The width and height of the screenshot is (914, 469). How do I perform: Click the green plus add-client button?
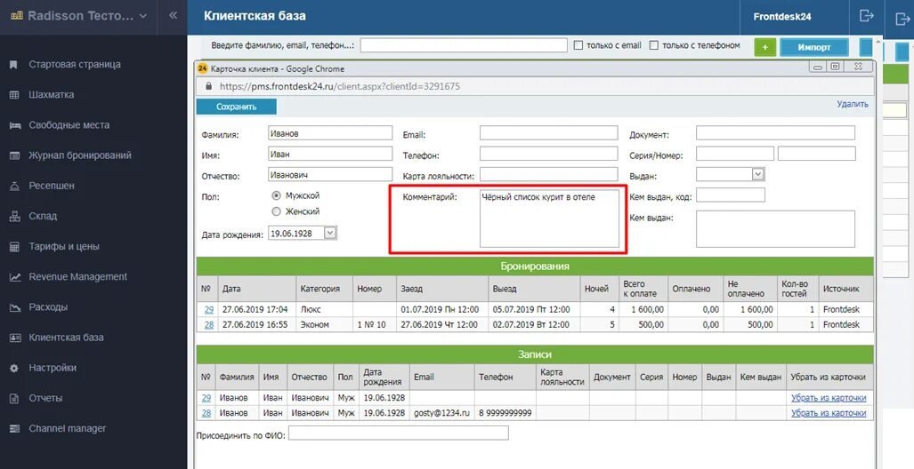click(x=764, y=47)
